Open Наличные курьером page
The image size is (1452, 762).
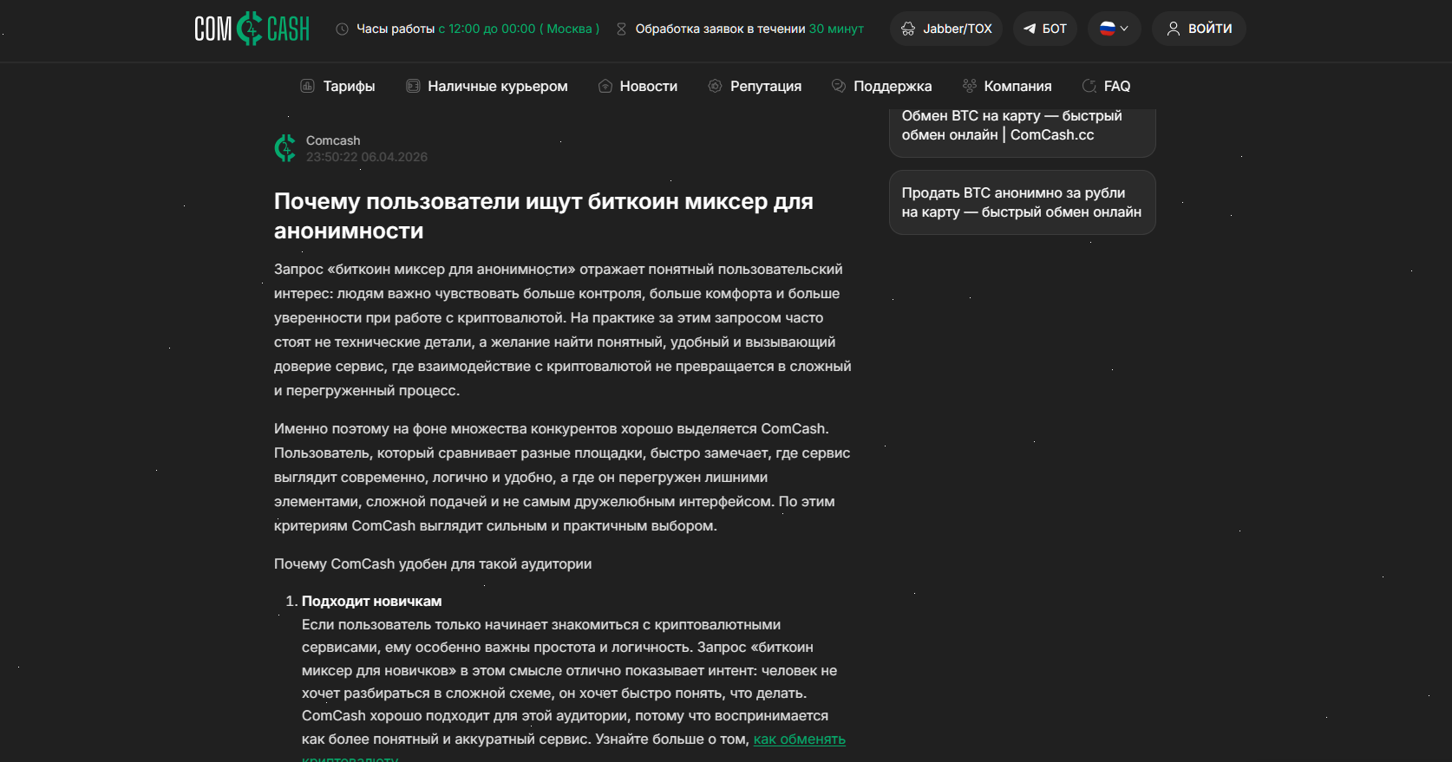click(497, 86)
